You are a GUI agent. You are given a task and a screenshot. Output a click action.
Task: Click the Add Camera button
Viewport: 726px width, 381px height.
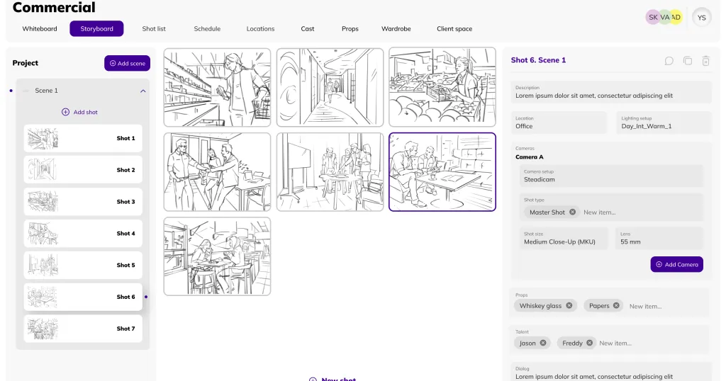676,264
